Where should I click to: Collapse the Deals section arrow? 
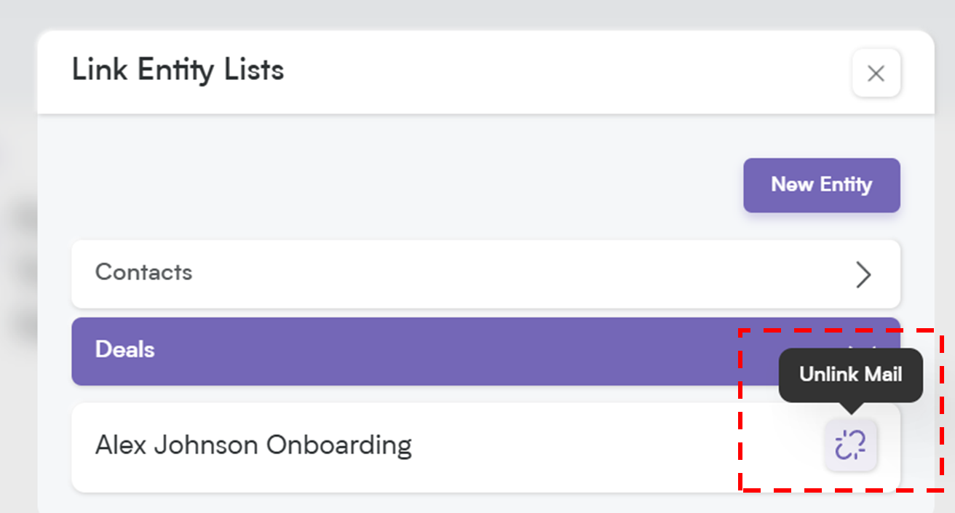[x=863, y=342]
